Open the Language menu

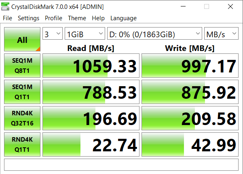[123, 18]
